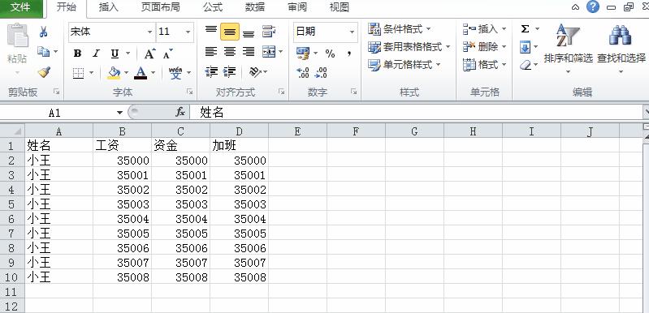Toggle underline formatting

115,54
